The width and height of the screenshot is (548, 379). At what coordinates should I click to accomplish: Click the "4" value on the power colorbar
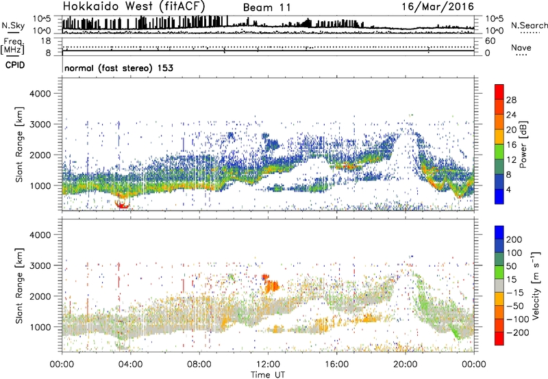point(508,189)
